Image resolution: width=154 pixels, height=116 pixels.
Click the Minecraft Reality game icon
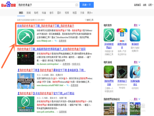pos(109,72)
